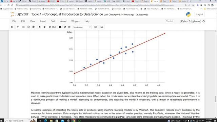
Task: Copy selected cells toolbar icon
Action: click(x=28, y=27)
